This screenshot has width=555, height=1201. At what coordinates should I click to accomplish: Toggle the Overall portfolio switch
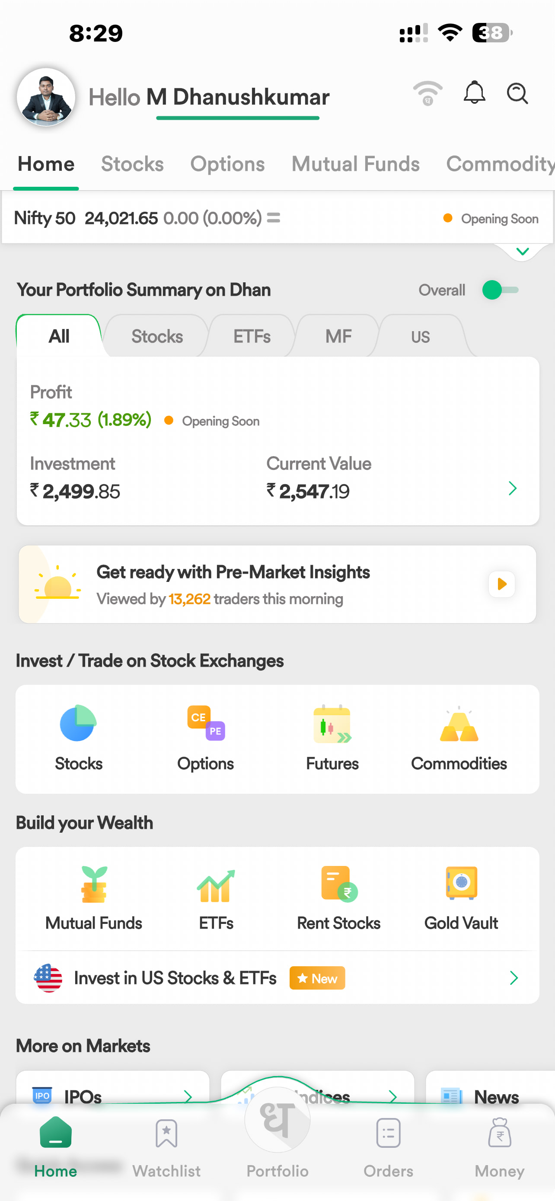tap(500, 290)
